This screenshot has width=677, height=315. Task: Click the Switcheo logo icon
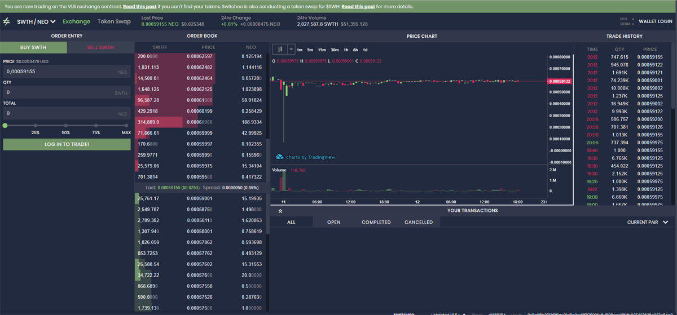[7, 21]
